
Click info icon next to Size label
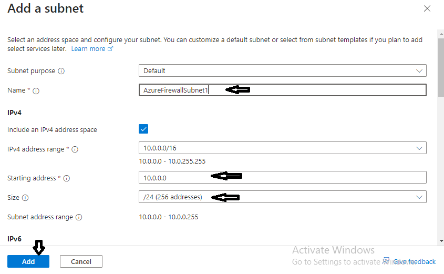pos(25,198)
